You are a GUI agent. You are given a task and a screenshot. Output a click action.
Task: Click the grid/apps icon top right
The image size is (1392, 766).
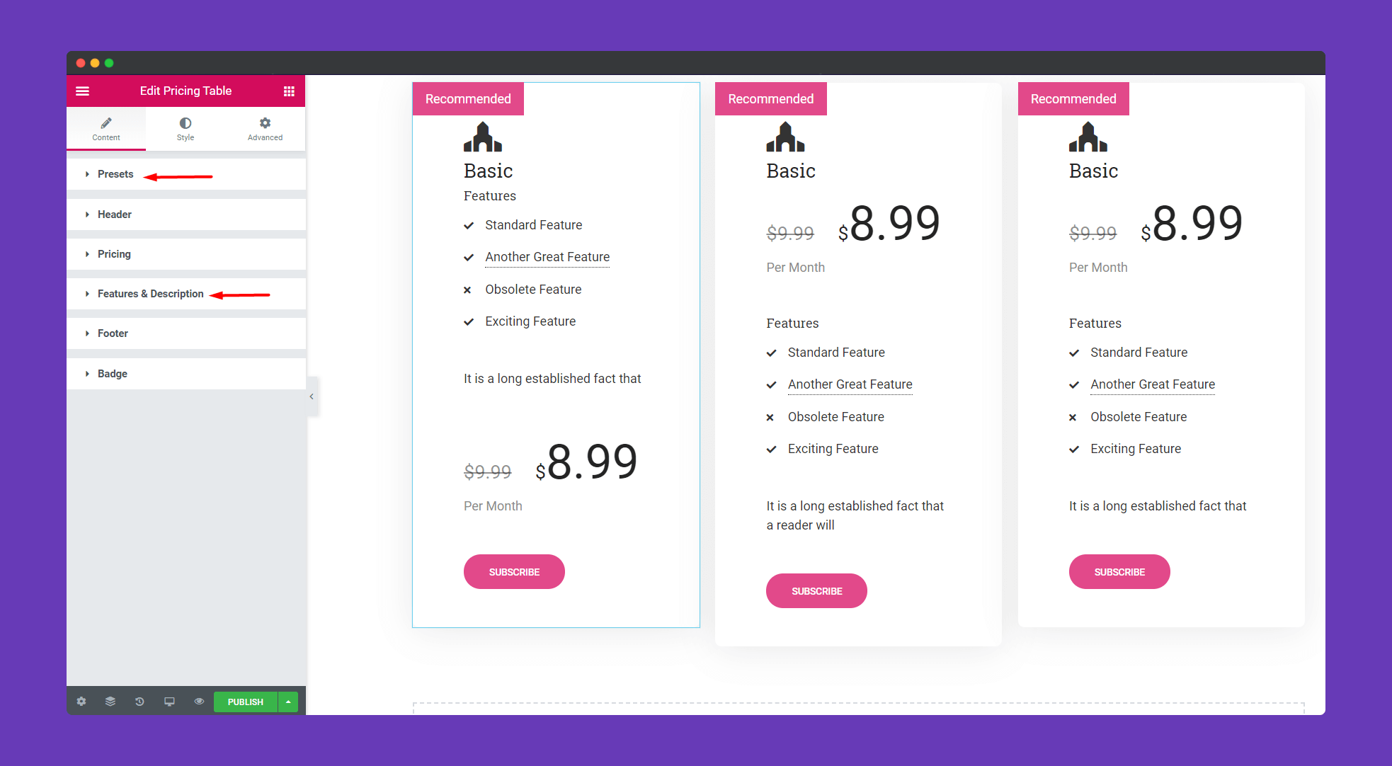290,91
